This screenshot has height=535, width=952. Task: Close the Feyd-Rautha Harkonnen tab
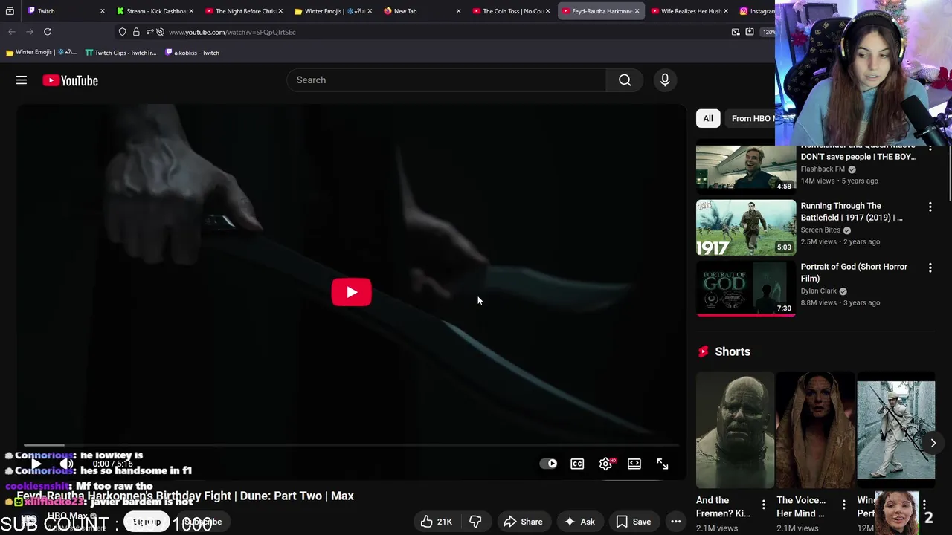coord(637,11)
